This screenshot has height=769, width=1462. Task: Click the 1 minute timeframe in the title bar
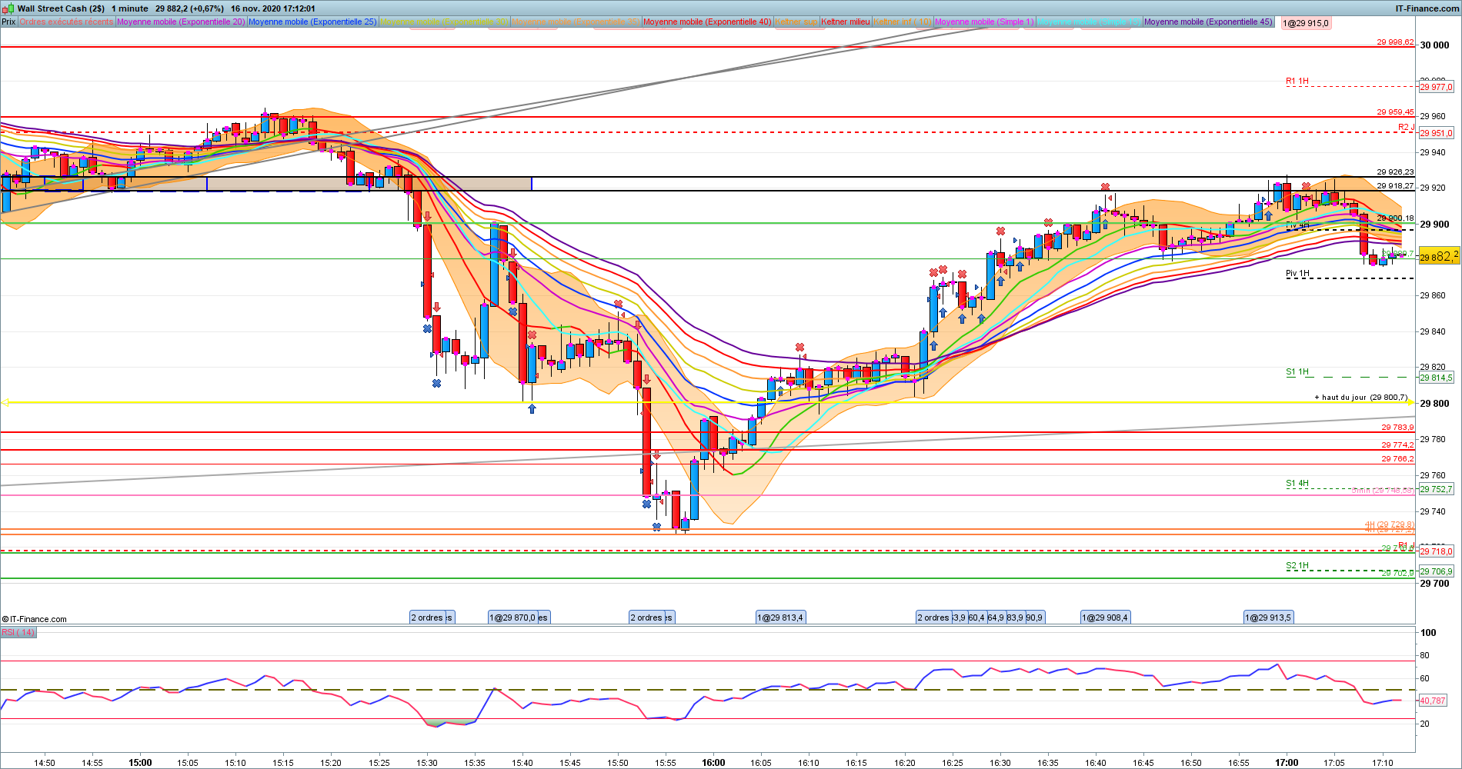130,8
